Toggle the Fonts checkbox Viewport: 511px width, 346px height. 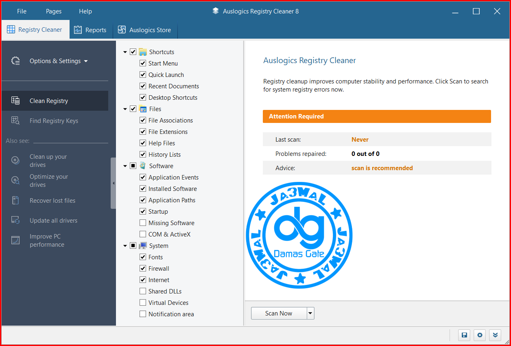(x=143, y=257)
